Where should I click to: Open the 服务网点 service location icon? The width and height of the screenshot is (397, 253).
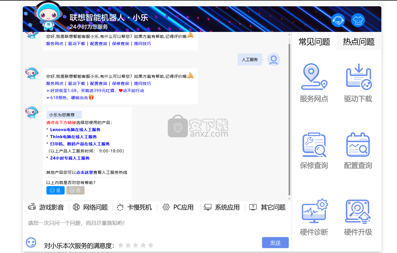[314, 76]
